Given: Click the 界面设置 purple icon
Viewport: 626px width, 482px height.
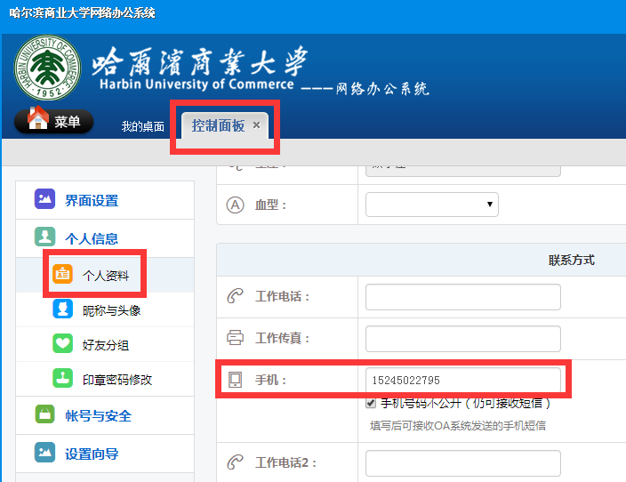Looking at the screenshot, I should pyautogui.click(x=44, y=200).
